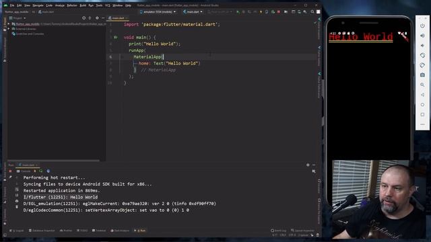431x242 pixels.
Task: Open DevTools blue icon in Run panel
Action: 48,171
